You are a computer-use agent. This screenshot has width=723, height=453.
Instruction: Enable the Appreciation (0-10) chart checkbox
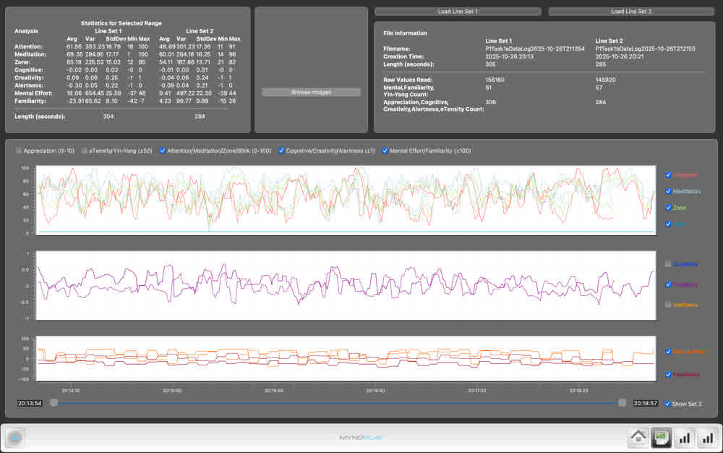(19, 151)
